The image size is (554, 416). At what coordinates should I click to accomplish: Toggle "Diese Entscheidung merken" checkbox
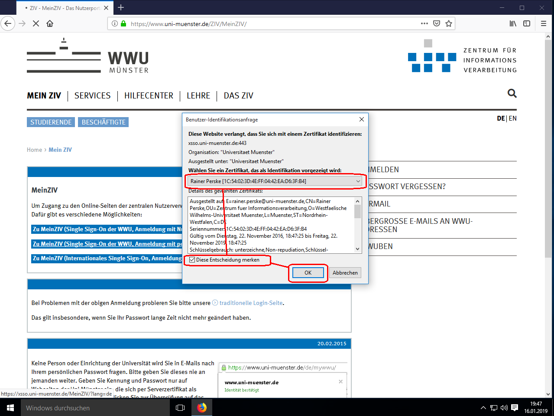click(x=192, y=260)
